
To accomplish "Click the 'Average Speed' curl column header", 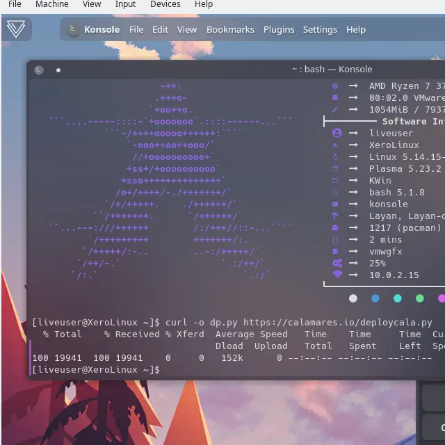I will point(252,334).
